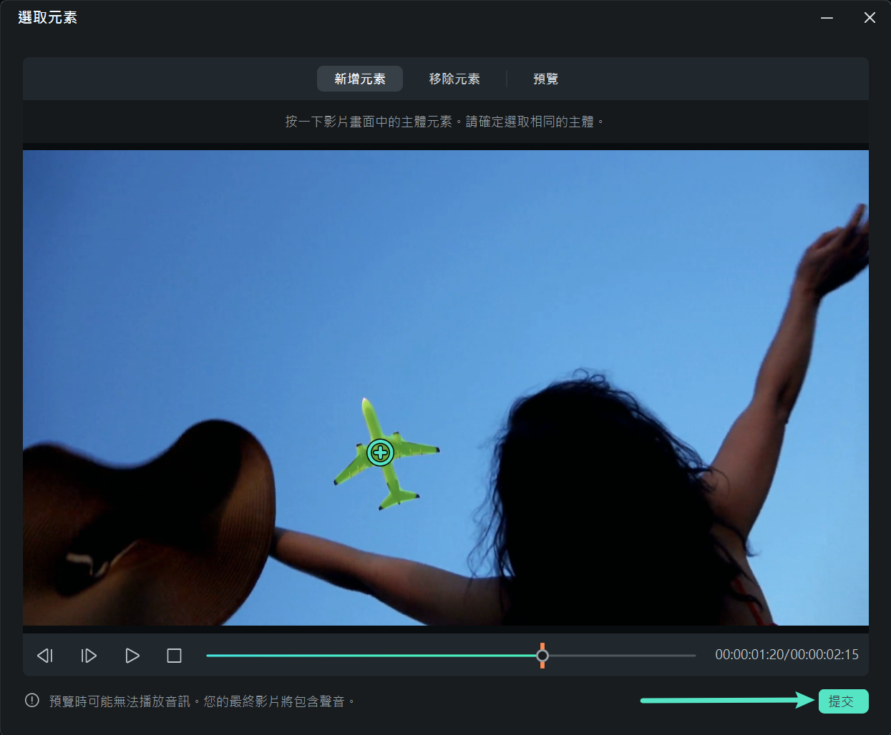Click the green plus marker on the airplane
Screen dimensions: 891x735
click(x=380, y=452)
